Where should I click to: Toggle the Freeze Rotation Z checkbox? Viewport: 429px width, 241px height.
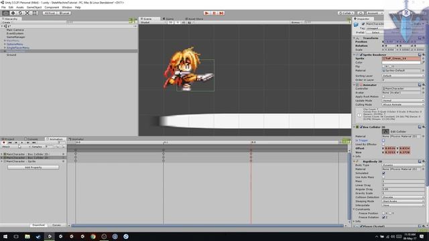click(383, 217)
